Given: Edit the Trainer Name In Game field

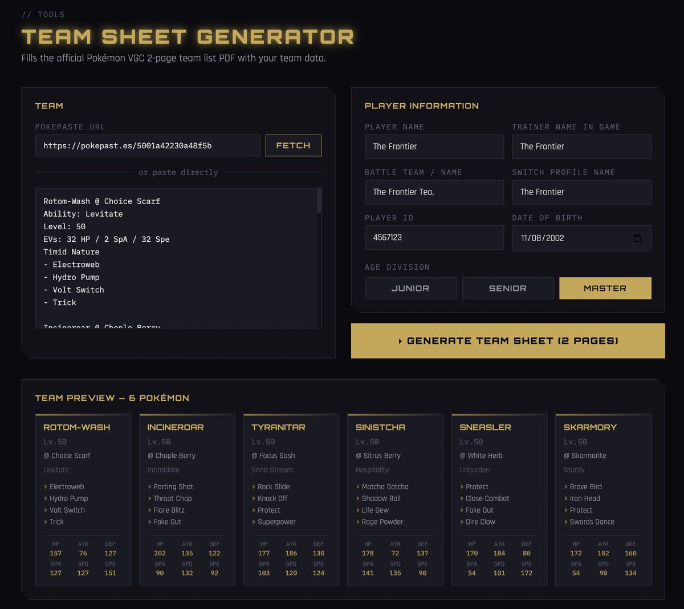Looking at the screenshot, I should pyautogui.click(x=581, y=147).
